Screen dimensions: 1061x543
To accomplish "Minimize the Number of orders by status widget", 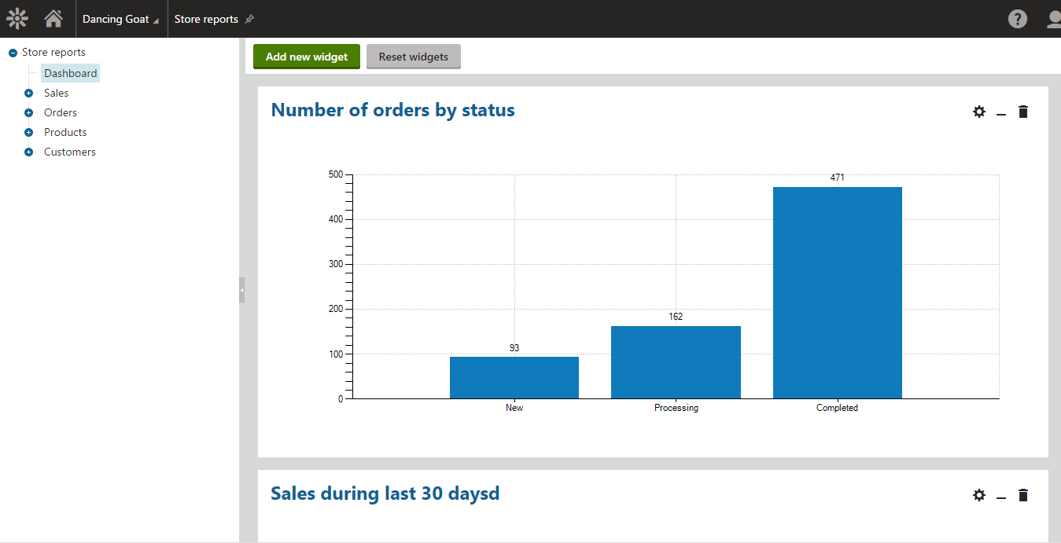I will coord(1001,114).
